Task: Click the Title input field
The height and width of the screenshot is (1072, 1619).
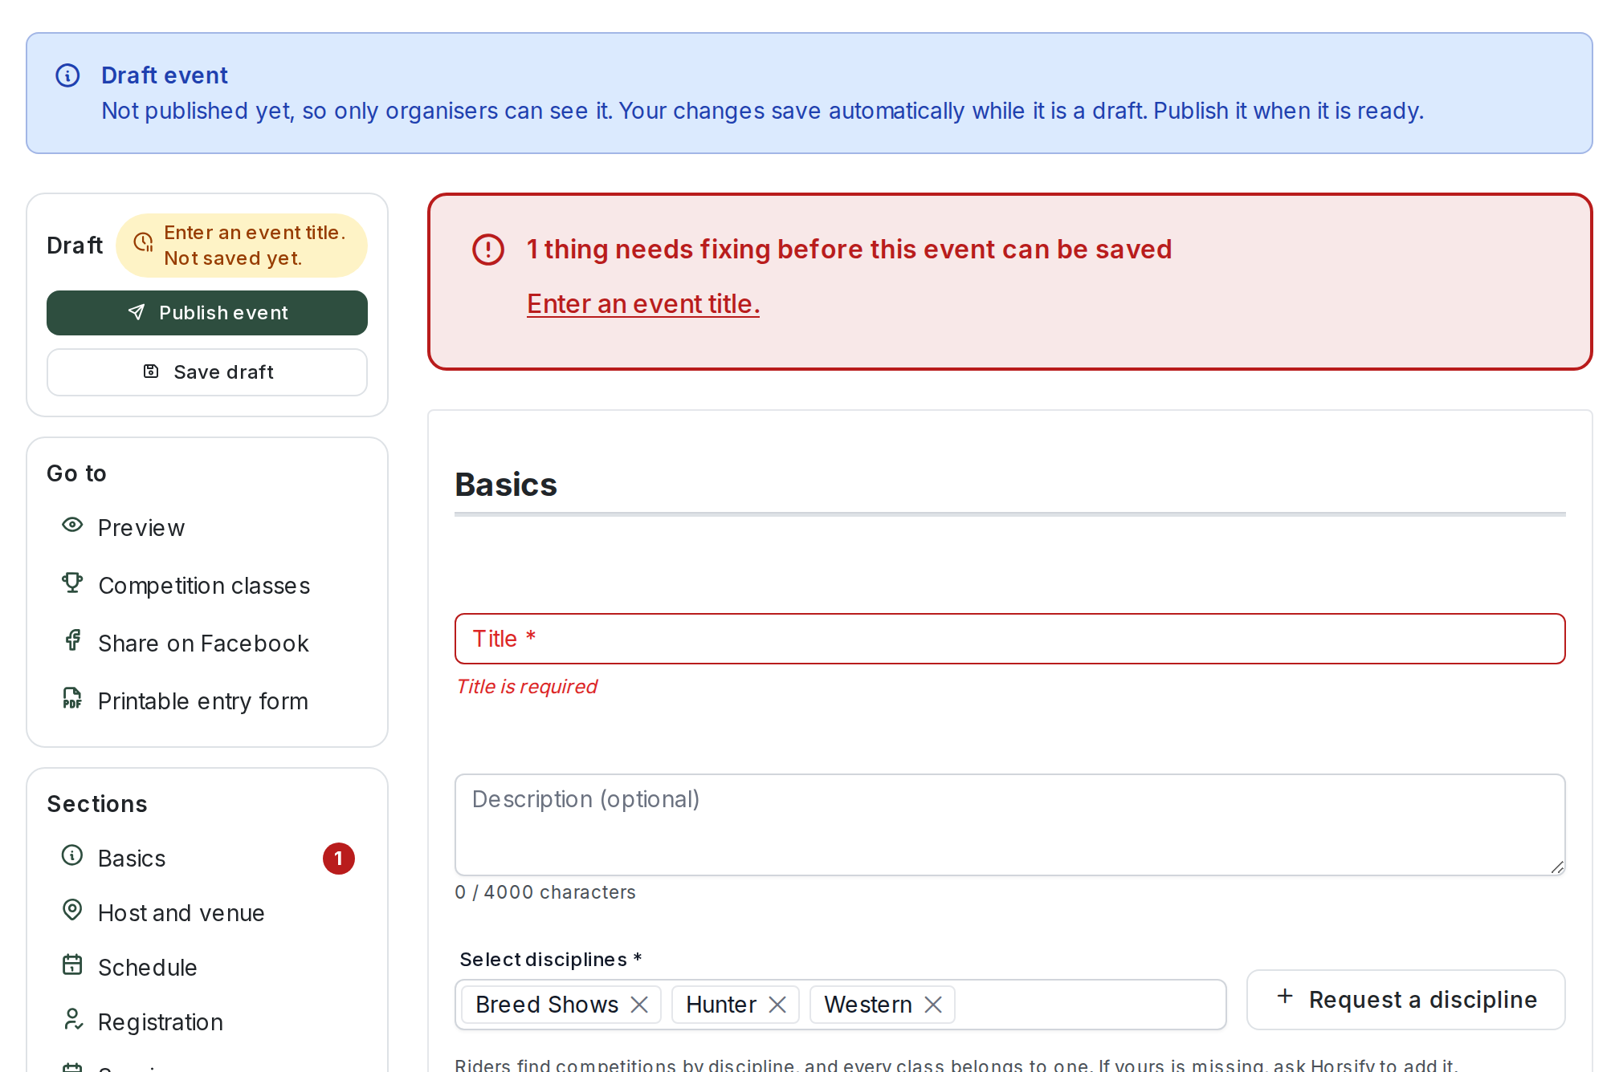Action: (x=1010, y=639)
